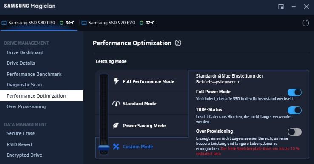Go to the Secure Erase page

click(20, 133)
